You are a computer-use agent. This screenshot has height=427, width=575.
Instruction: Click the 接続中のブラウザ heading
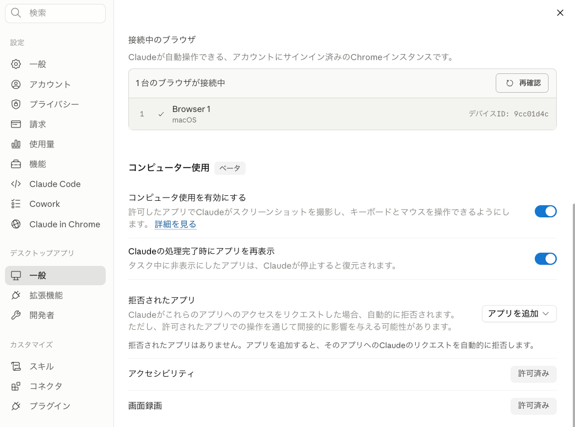click(x=162, y=40)
